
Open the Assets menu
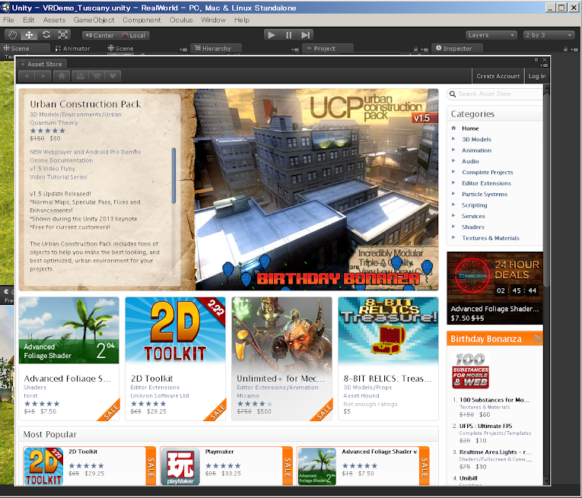coord(54,20)
